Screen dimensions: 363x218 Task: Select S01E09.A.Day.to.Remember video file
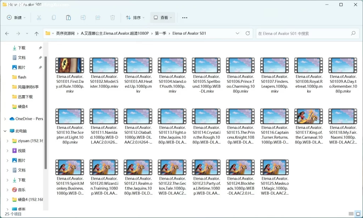(343, 75)
